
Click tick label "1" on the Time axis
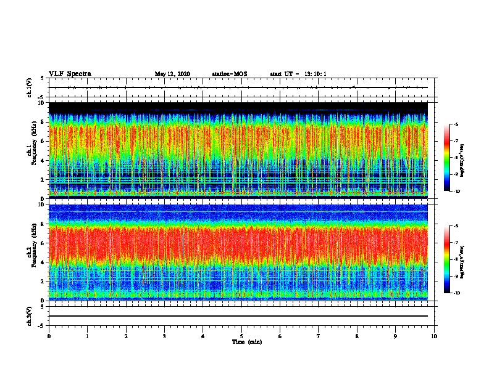(x=87, y=336)
